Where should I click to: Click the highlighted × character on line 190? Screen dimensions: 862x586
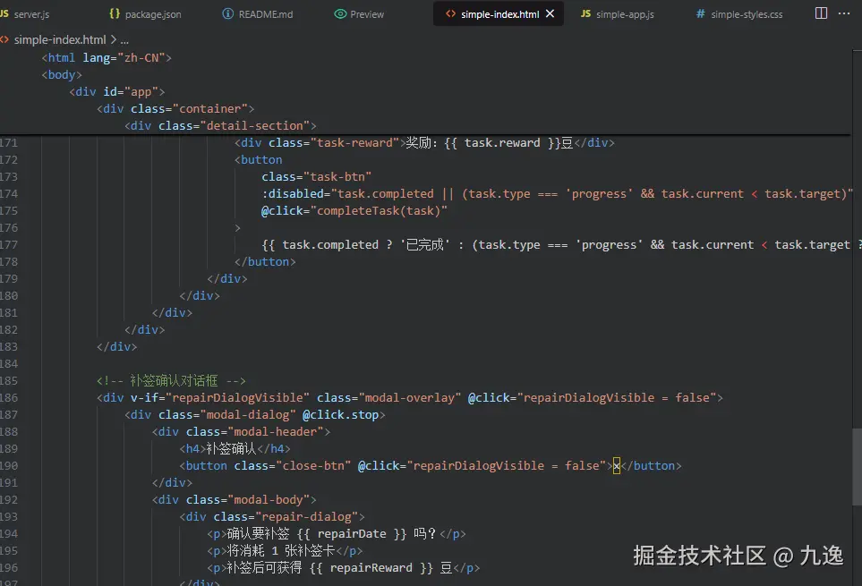(x=616, y=466)
